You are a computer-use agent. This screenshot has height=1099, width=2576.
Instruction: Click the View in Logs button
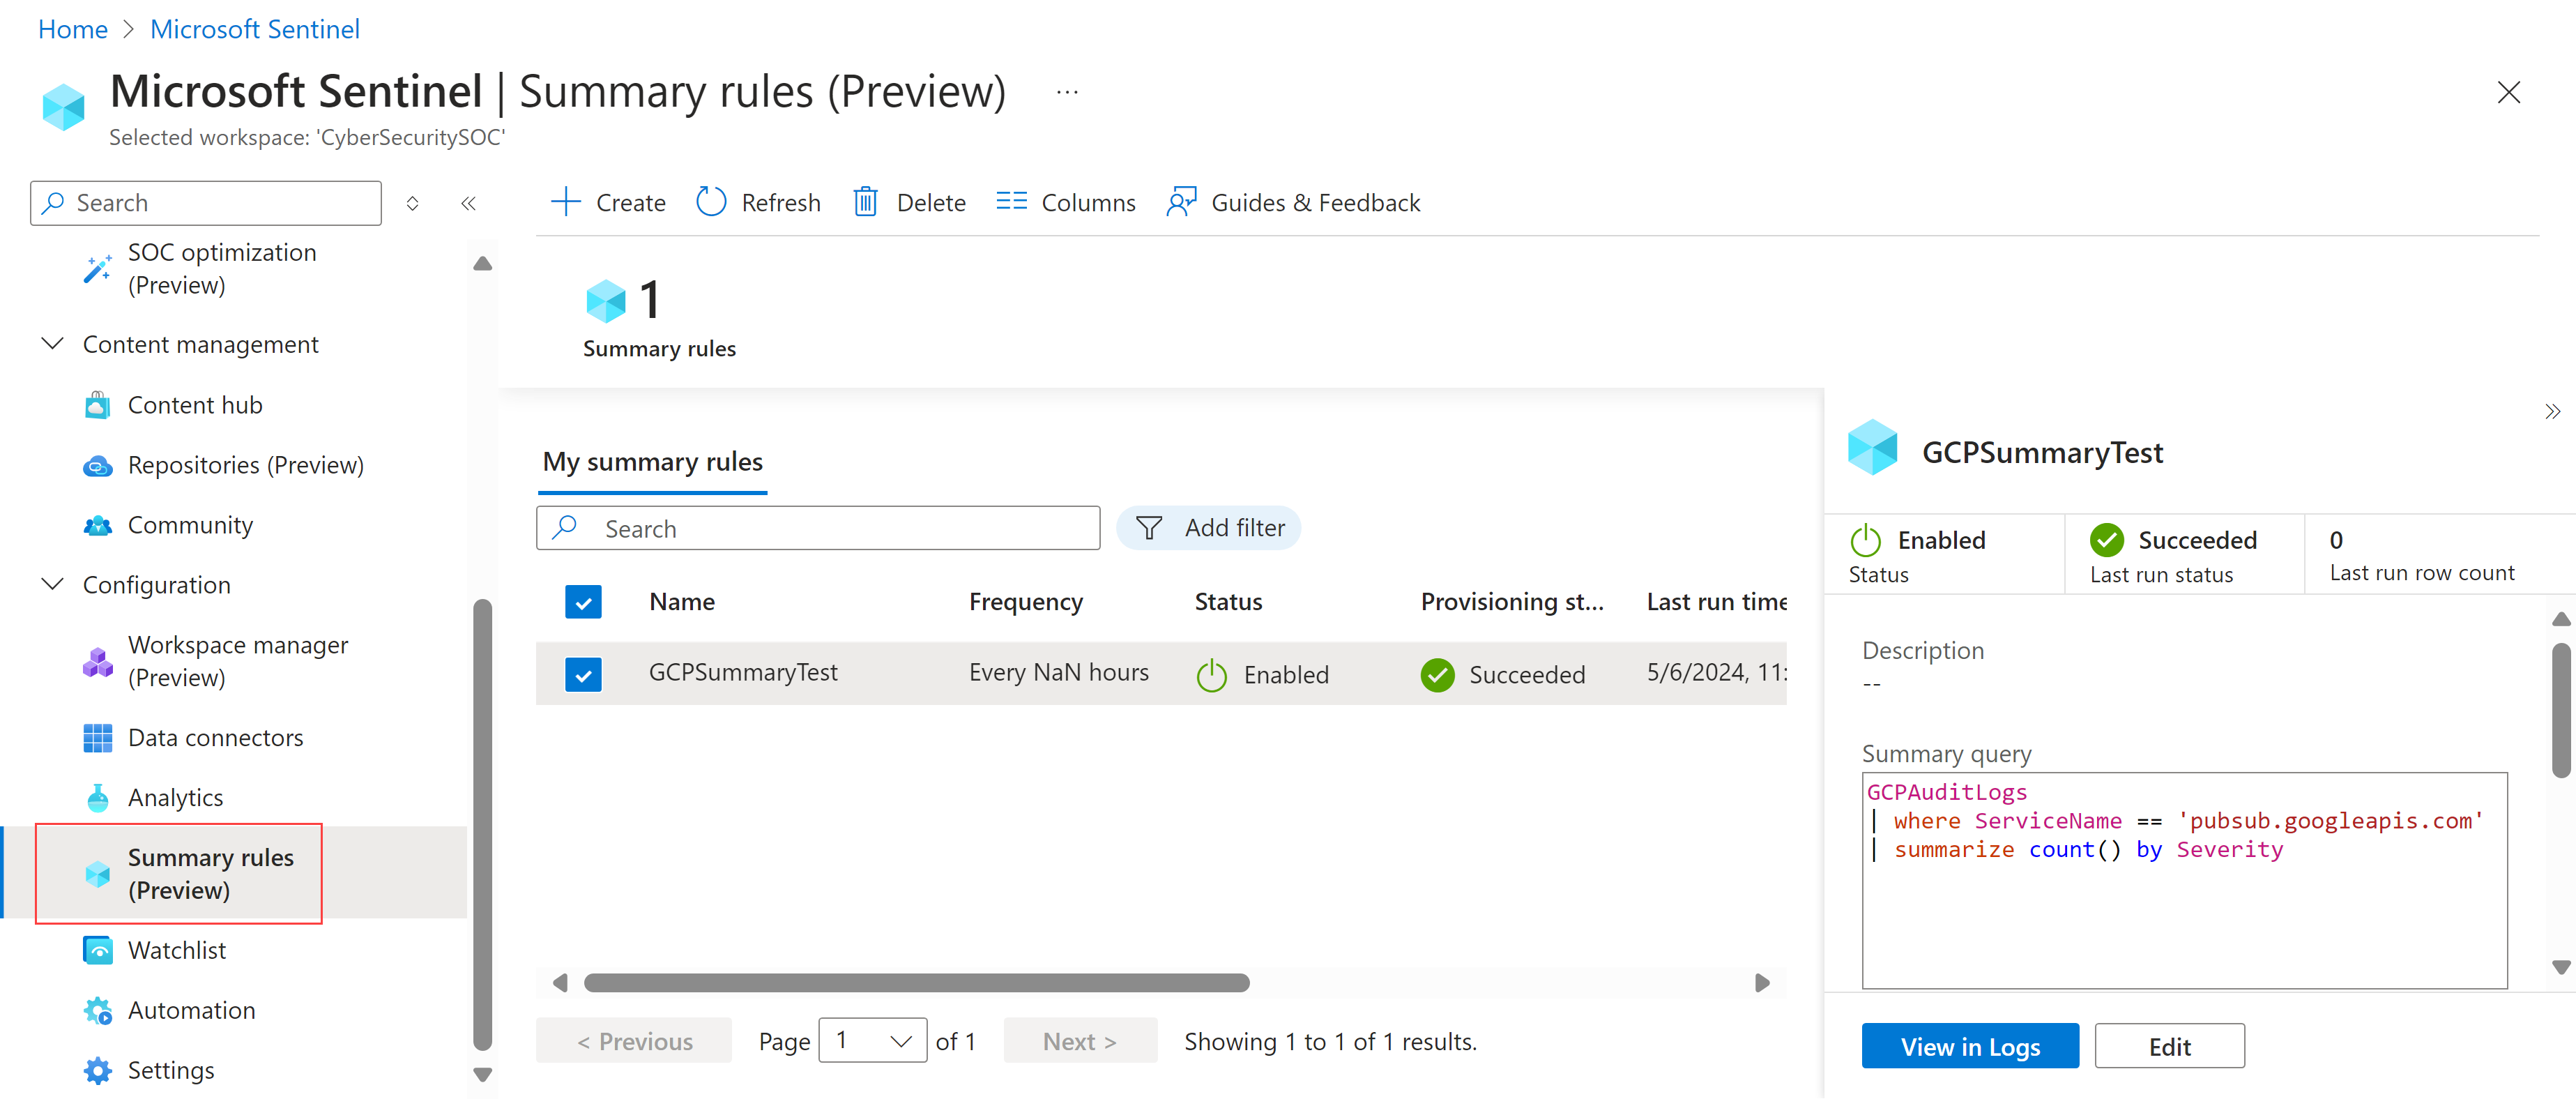point(1968,1045)
